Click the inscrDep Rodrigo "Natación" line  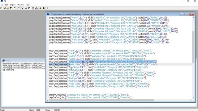(98, 78)
